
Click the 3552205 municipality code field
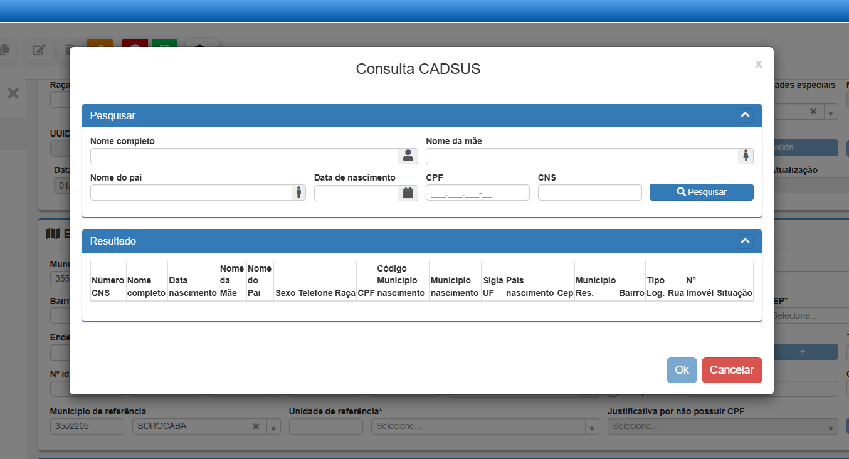click(87, 426)
